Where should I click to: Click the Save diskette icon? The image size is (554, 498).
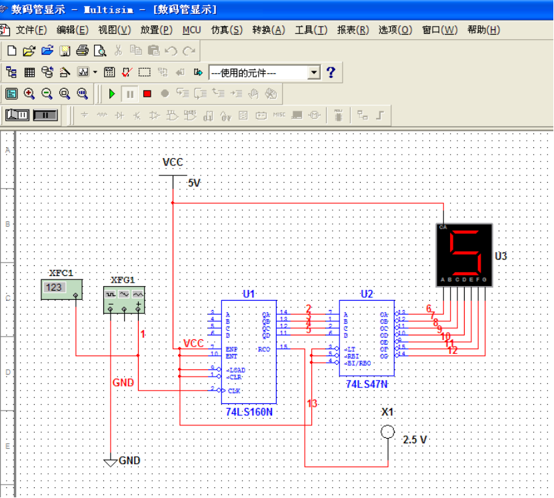pos(65,51)
